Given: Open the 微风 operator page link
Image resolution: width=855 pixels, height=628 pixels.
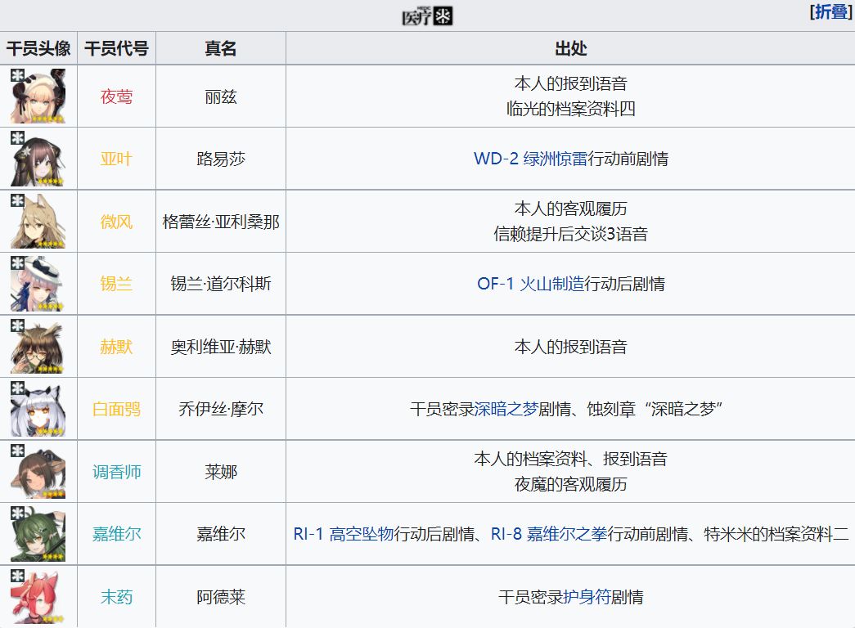Looking at the screenshot, I should click(117, 222).
